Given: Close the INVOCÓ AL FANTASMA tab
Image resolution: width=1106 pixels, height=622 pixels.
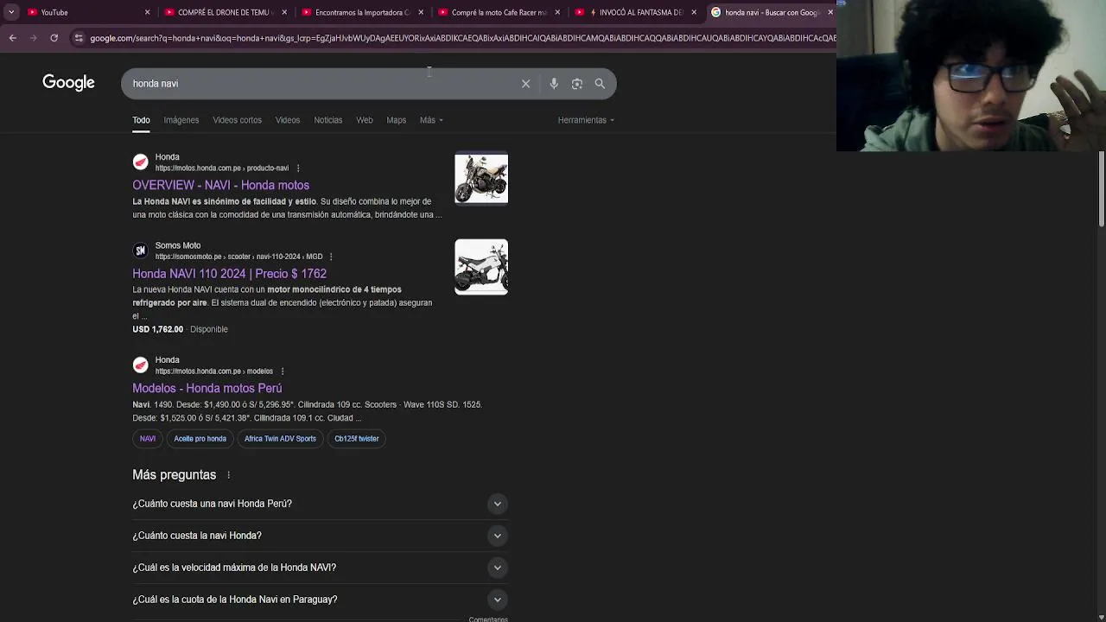Looking at the screenshot, I should (x=694, y=12).
